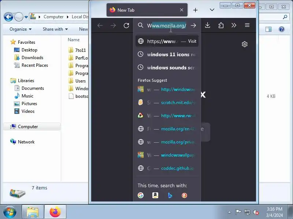Select Computer in the navigation pane
The image size is (293, 219).
32,126
